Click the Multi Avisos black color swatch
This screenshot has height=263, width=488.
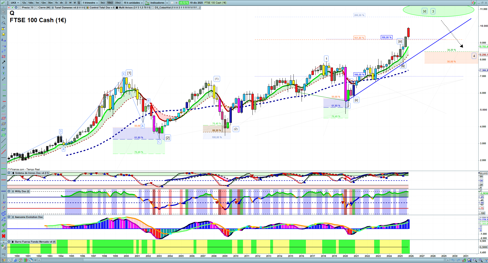(x=117, y=8)
